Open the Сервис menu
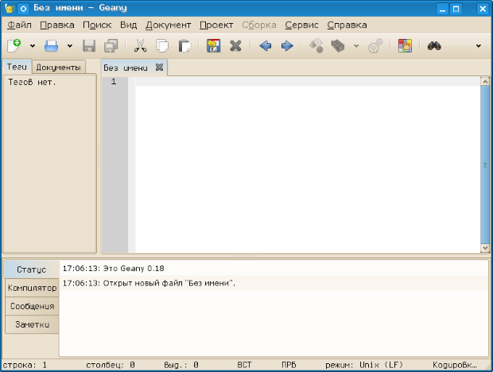The height and width of the screenshot is (372, 493). pyautogui.click(x=301, y=25)
